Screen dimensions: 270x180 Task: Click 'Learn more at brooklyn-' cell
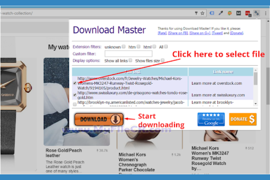(213, 102)
